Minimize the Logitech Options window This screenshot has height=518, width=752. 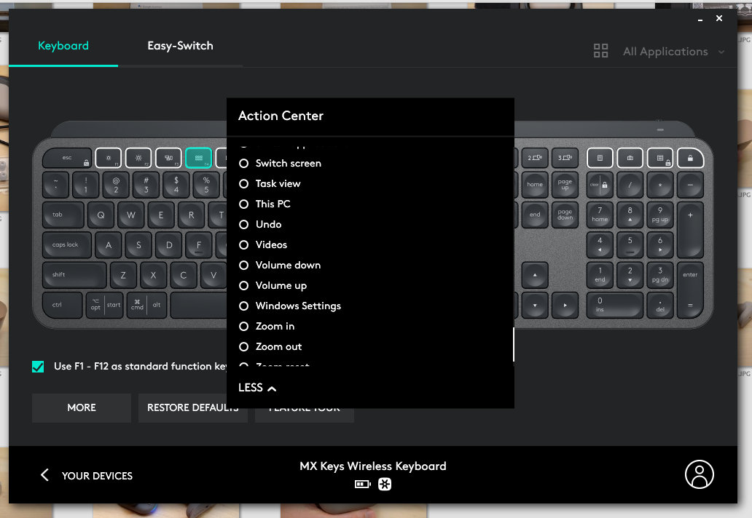(700, 19)
